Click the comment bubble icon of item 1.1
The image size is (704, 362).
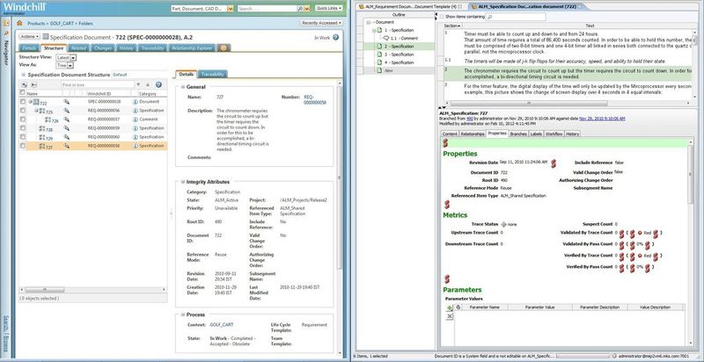tap(386, 39)
